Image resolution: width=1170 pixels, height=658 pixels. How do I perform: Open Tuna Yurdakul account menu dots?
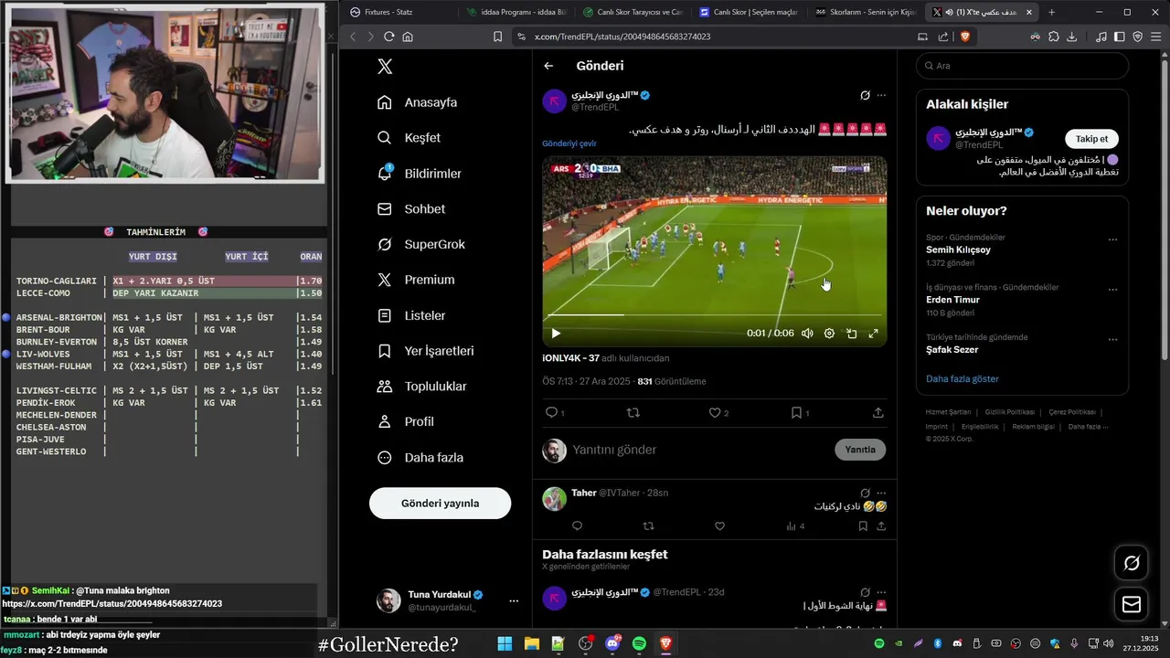[x=514, y=600]
